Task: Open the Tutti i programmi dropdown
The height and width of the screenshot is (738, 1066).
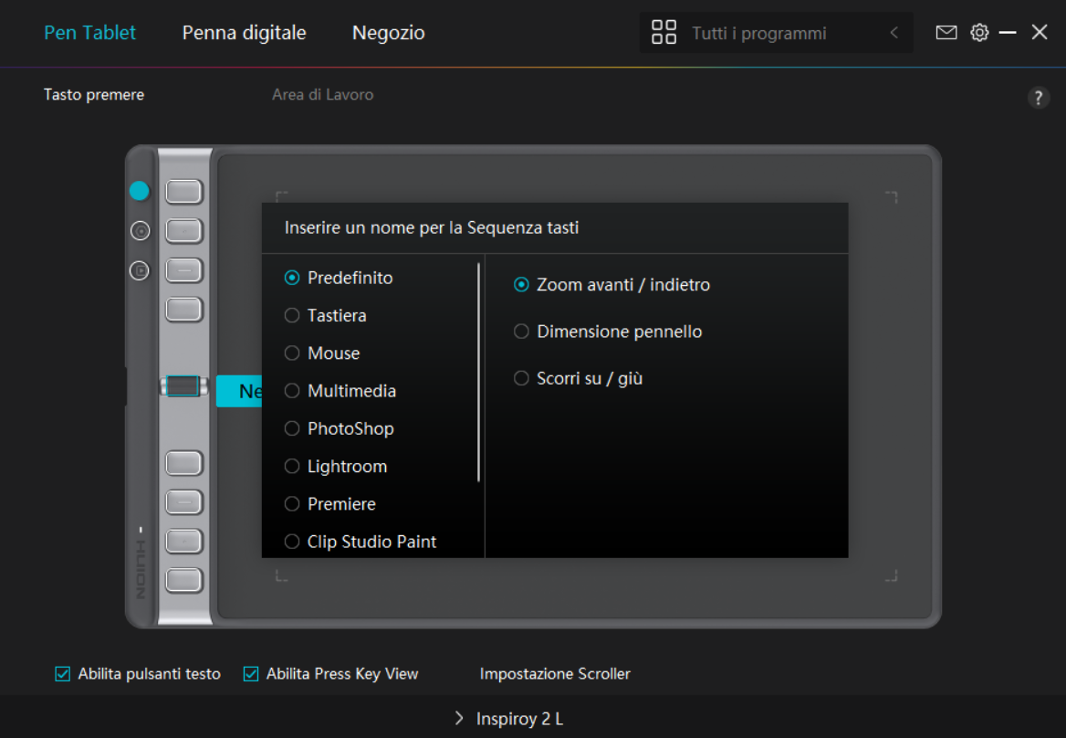Action: tap(776, 33)
